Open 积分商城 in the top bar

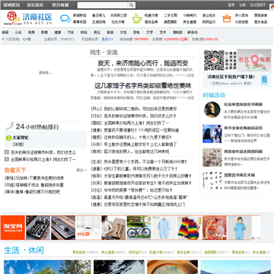pyautogui.click(x=60, y=5)
